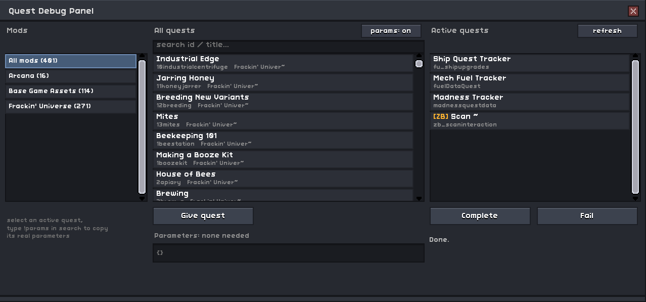Click the Mods list scrollbar
Screen dimensions: 646x302
[142, 127]
